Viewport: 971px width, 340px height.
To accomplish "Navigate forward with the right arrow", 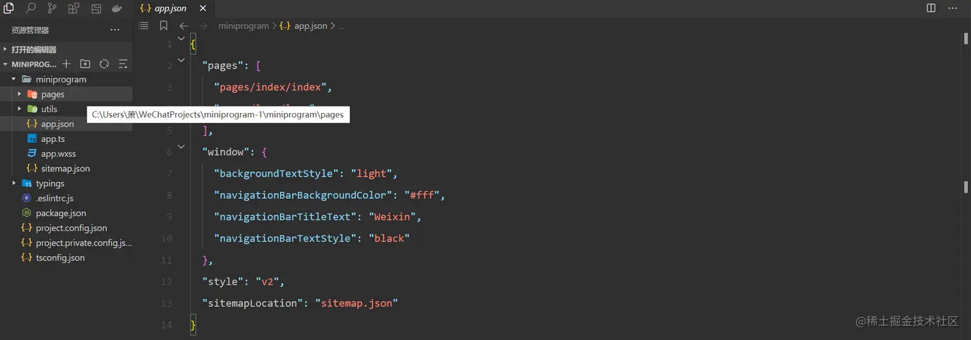I will pyautogui.click(x=203, y=26).
